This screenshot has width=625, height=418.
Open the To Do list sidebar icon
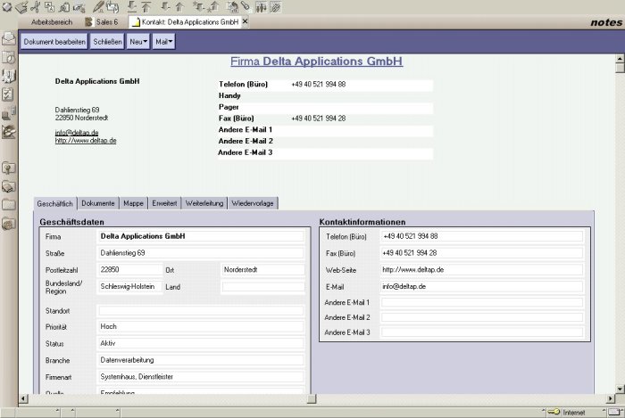pyautogui.click(x=9, y=93)
